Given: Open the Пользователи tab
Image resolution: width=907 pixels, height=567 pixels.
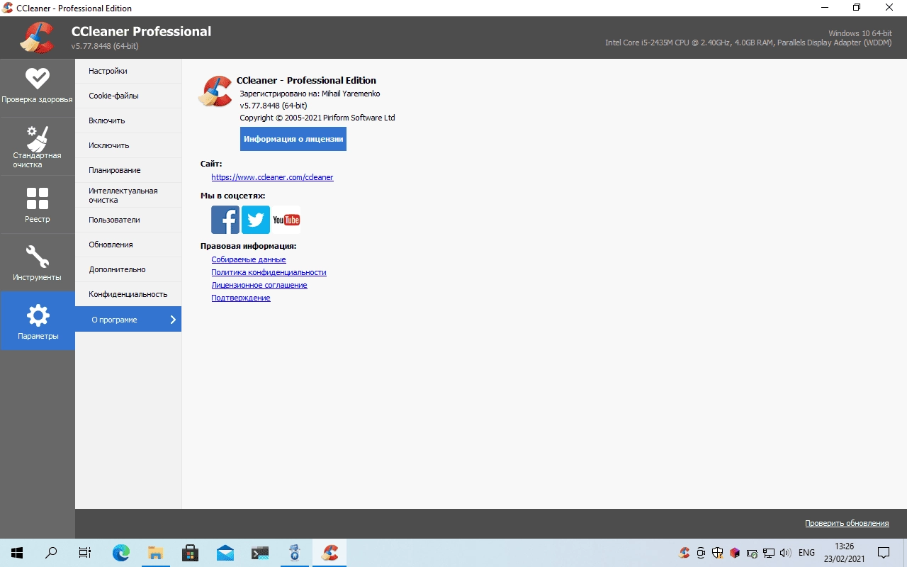Looking at the screenshot, I should pos(128,220).
